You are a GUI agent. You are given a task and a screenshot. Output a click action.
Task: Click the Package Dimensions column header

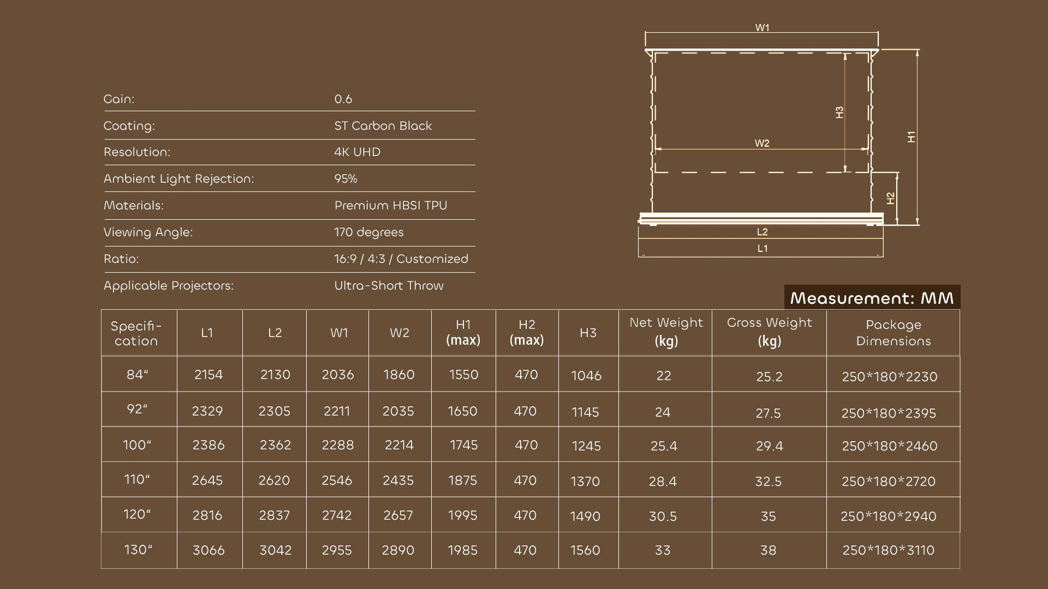893,333
